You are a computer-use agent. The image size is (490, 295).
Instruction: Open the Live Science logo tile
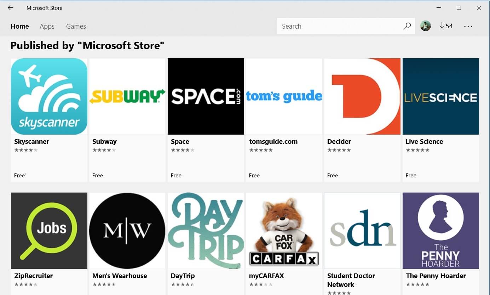click(441, 96)
